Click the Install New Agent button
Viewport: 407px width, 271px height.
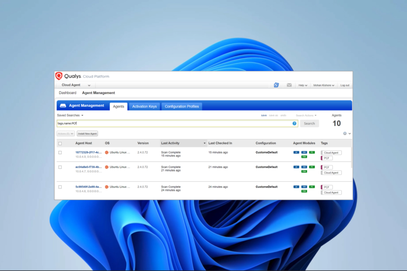tap(87, 134)
